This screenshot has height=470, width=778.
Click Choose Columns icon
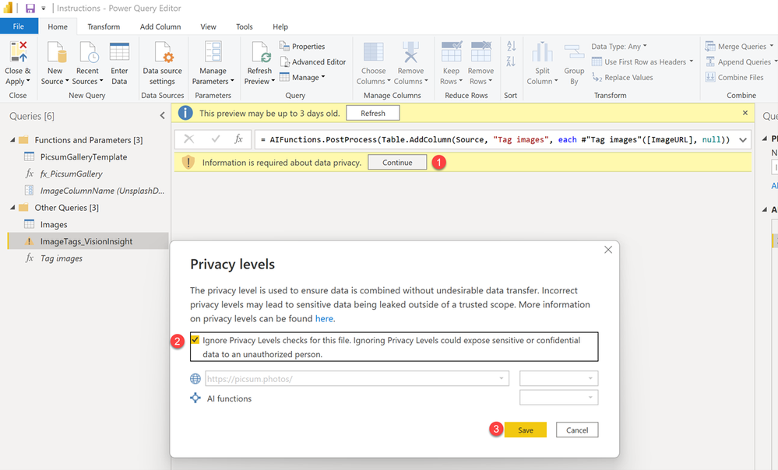[x=374, y=52]
